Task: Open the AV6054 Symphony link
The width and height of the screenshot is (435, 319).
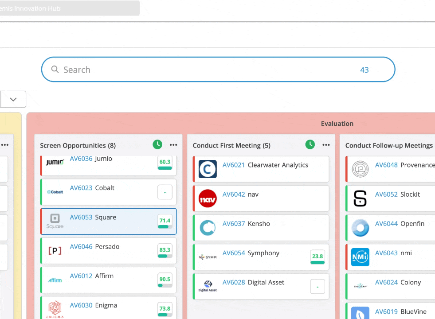Action: [234, 253]
